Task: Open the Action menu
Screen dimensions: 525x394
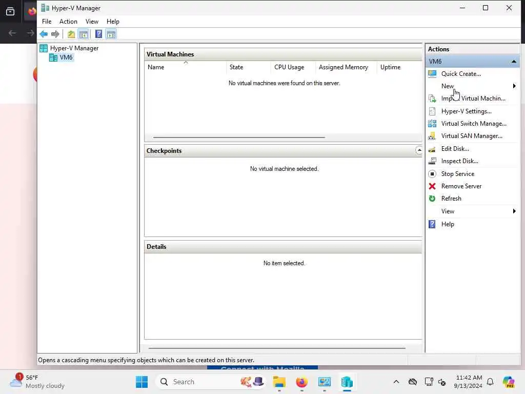Action: tap(68, 22)
